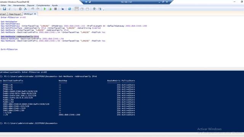Minimize the remote session connection bar
Image resolution: width=244 pixels, height=137 pixels.
pos(159,2)
